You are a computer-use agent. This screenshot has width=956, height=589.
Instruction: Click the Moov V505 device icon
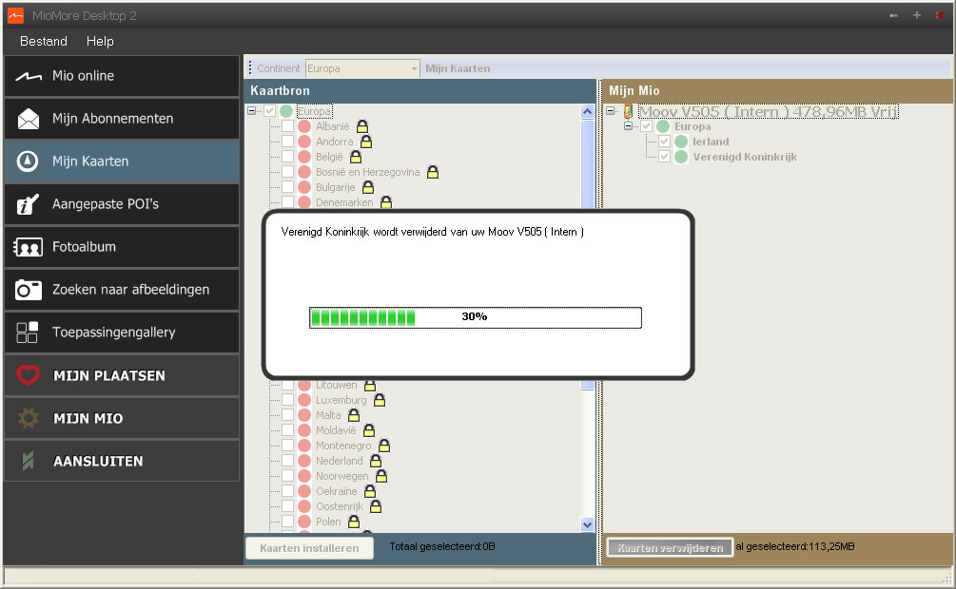click(628, 111)
